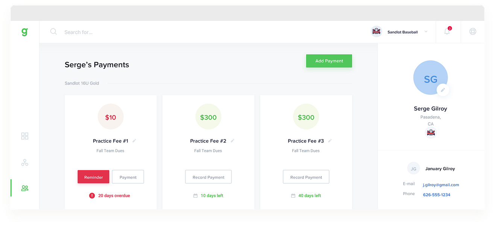Screen dimensions: 495x225
Task: Click the Add Payment button
Action: point(329,61)
